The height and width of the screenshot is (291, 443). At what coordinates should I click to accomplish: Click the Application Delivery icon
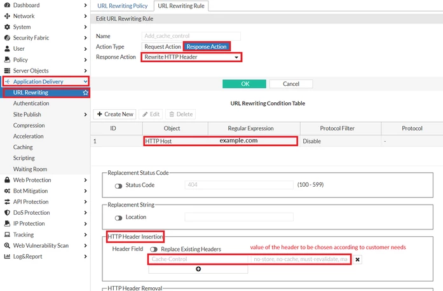[x=7, y=82]
